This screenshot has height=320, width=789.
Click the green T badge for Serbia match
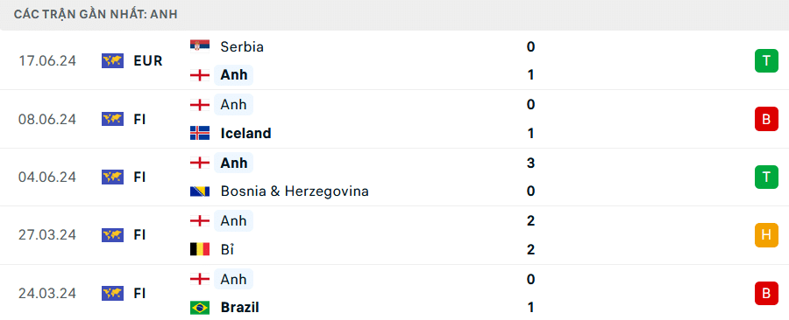point(766,60)
